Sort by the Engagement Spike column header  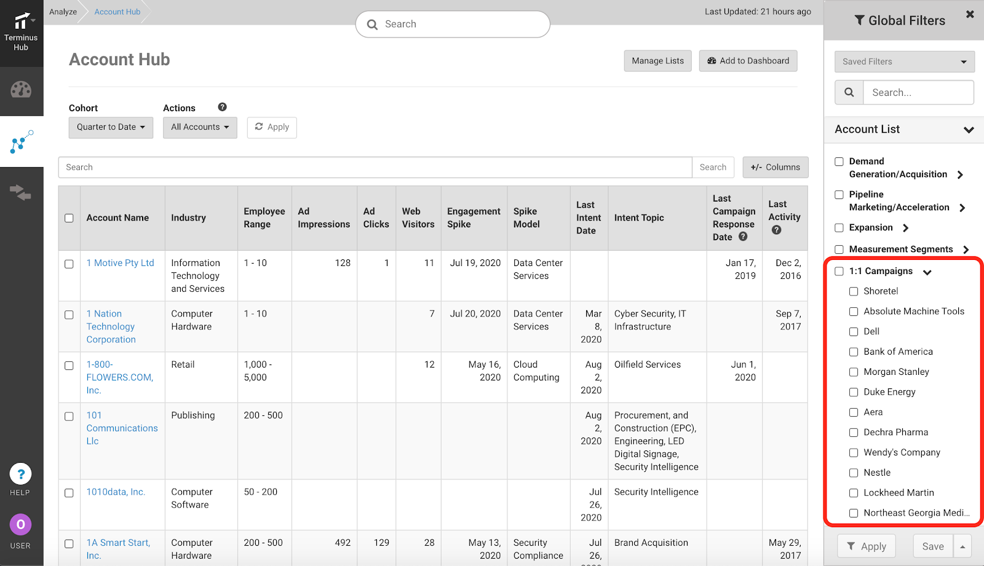coord(474,218)
